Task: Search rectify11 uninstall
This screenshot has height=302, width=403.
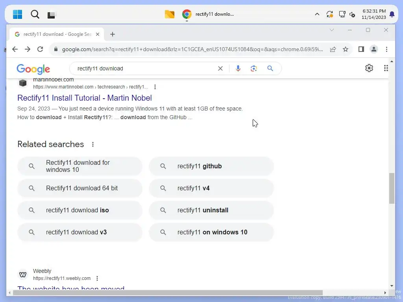Action: (211, 210)
